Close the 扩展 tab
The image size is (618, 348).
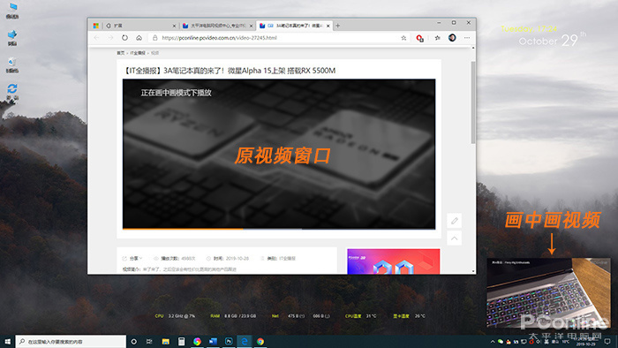coord(174,26)
